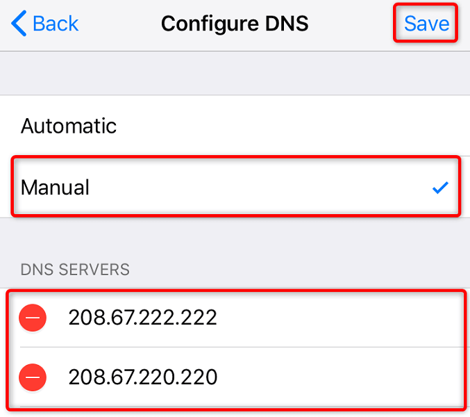Click blank space right of 208.67.222.222
This screenshot has height=417, width=470.
click(347, 318)
